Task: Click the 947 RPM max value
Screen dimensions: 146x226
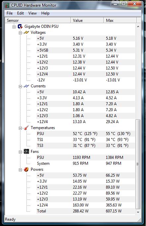Action: pyautogui.click(x=114, y=163)
